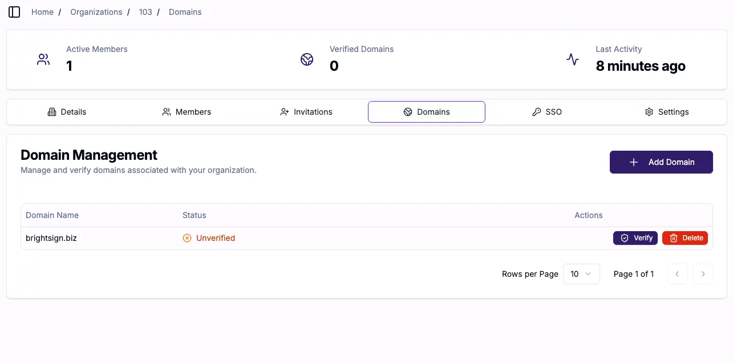Click the trash icon on Delete

(674, 238)
